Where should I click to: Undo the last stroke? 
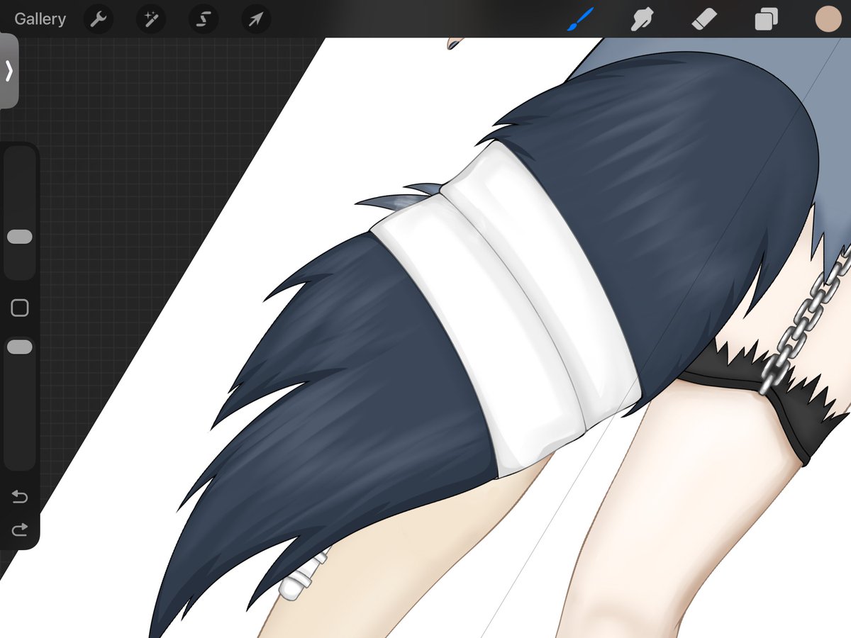pos(20,497)
